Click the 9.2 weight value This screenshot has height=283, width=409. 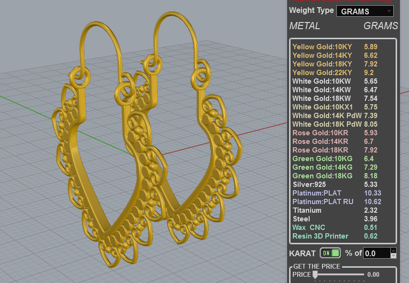click(368, 73)
